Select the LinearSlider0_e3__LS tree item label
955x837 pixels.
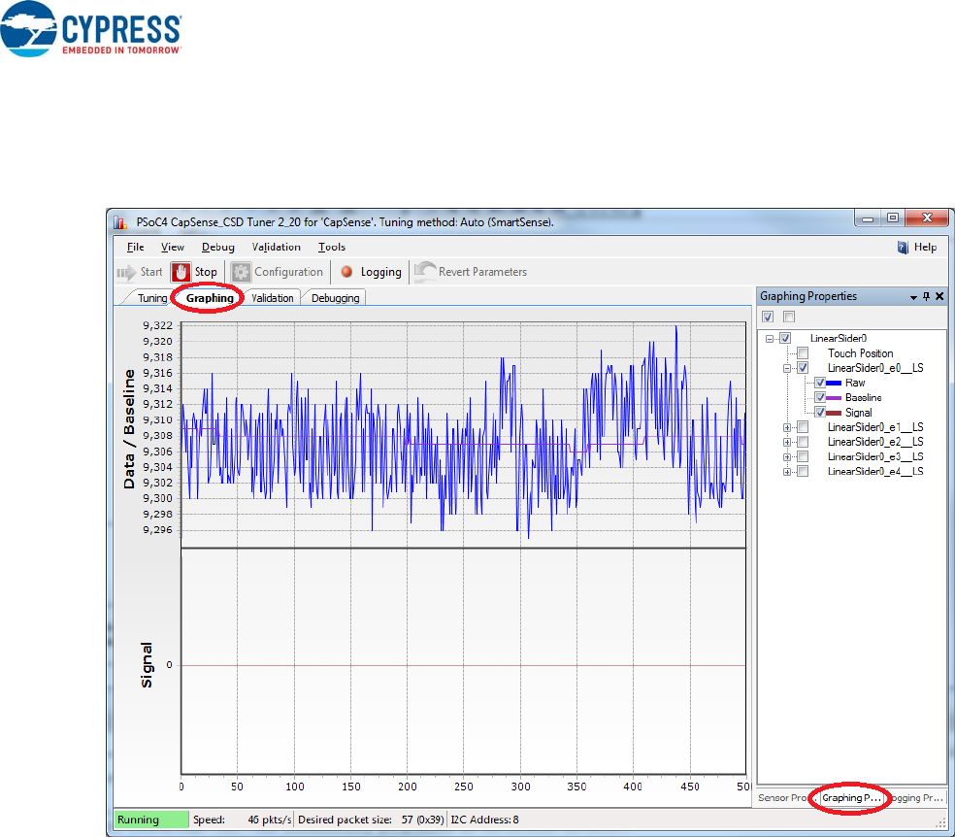coord(874,456)
